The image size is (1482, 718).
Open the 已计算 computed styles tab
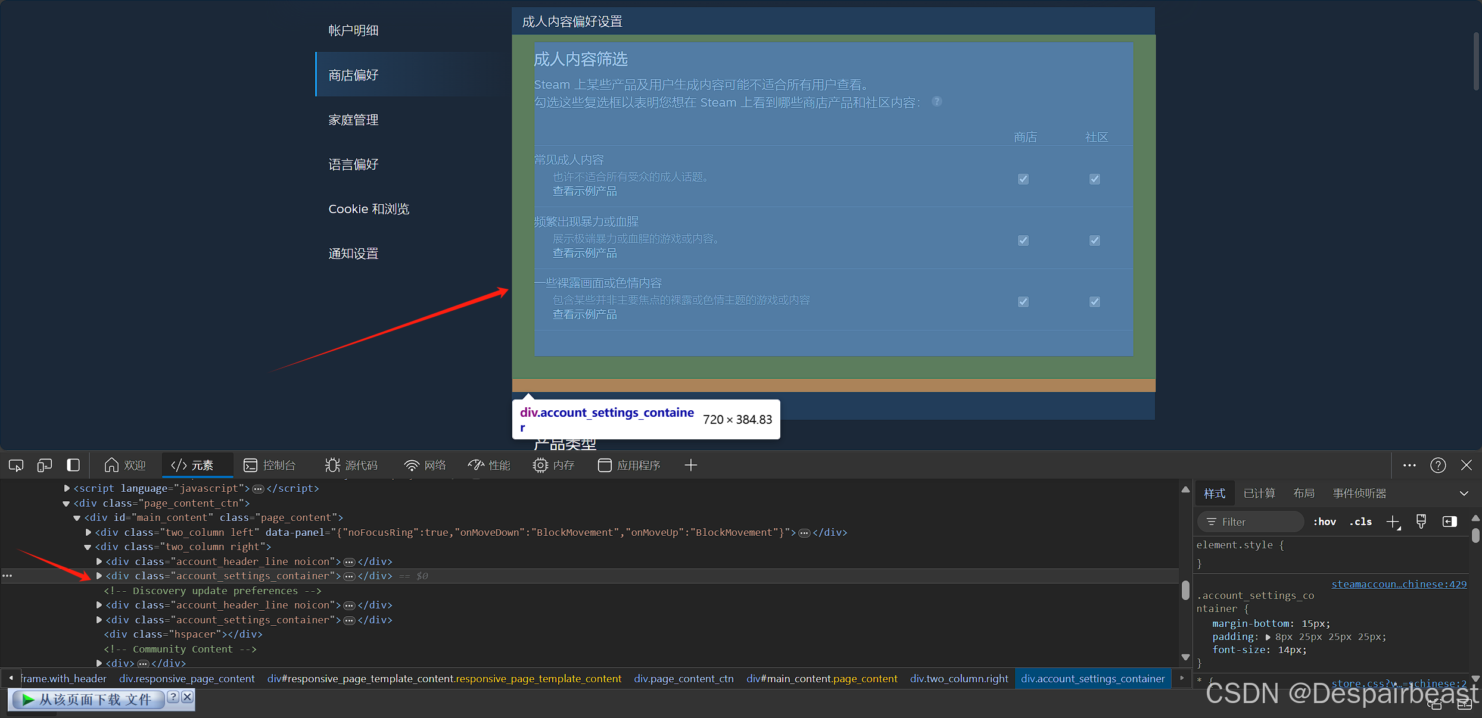tap(1259, 493)
